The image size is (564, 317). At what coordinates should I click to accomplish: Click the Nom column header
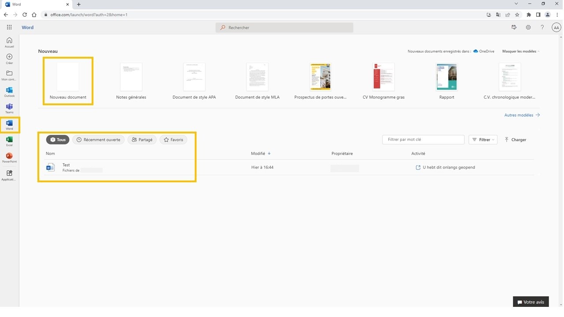coord(50,154)
